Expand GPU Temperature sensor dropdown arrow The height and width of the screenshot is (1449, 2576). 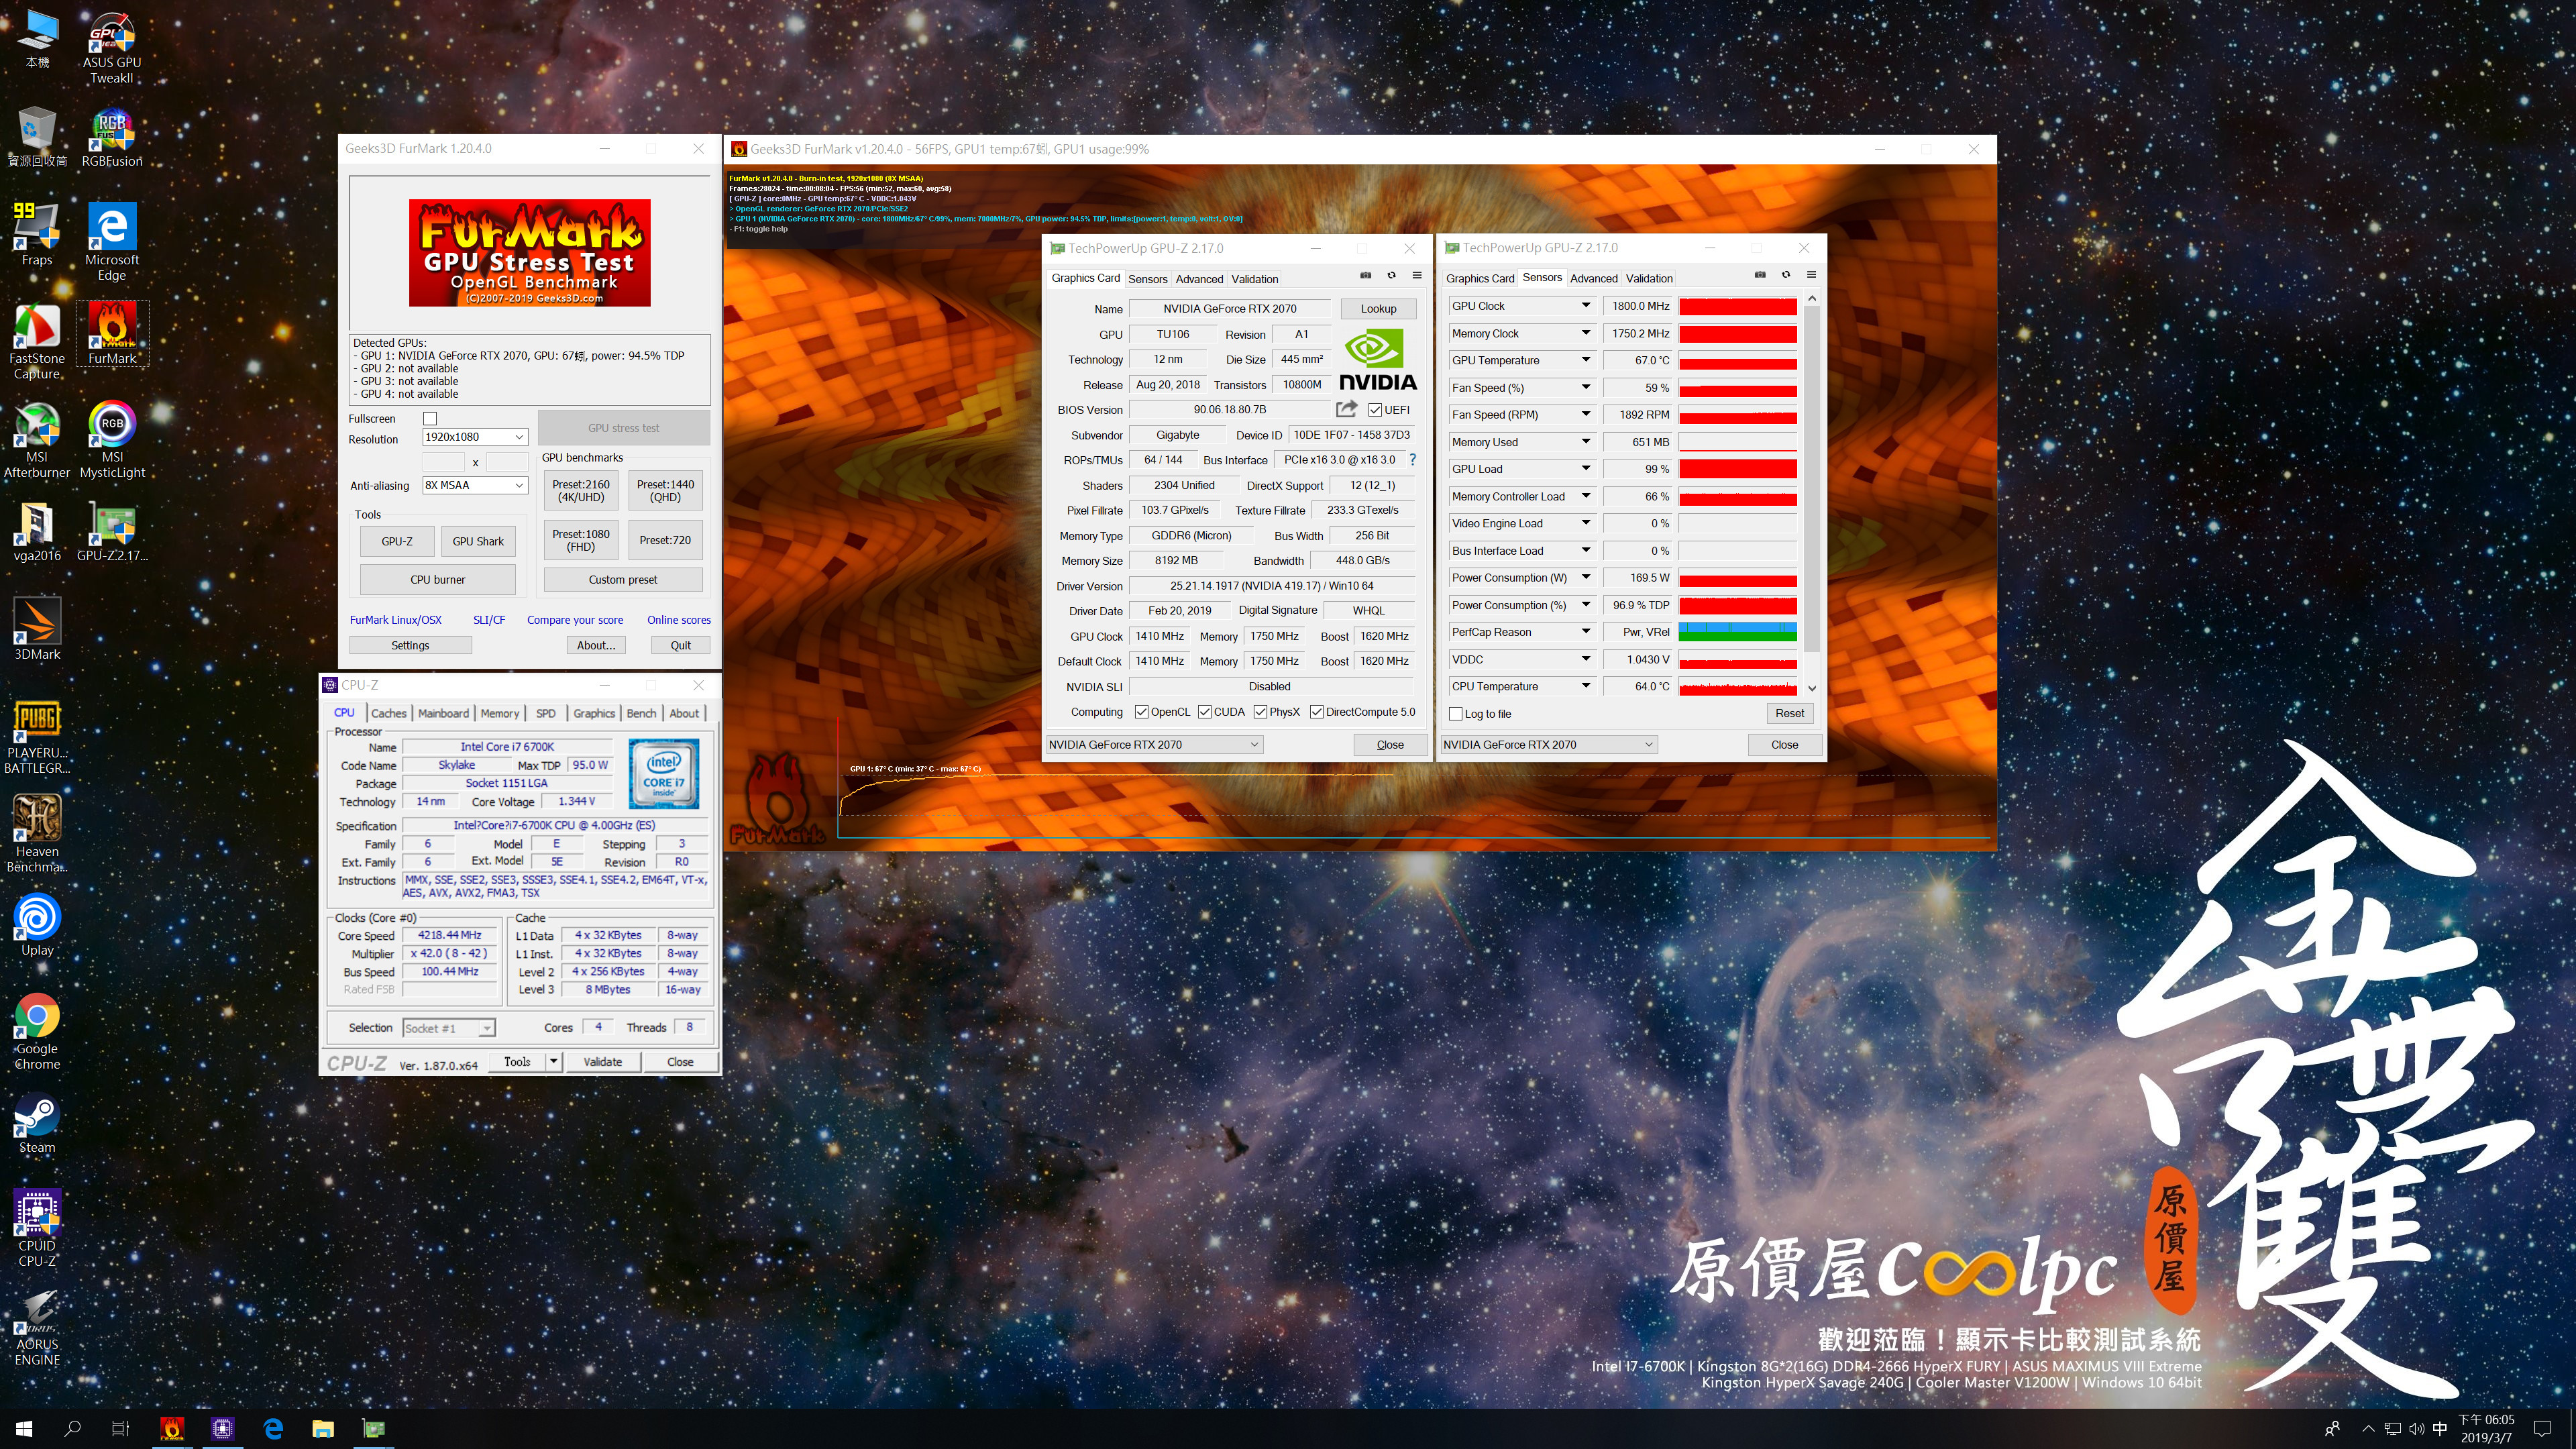tap(1585, 360)
